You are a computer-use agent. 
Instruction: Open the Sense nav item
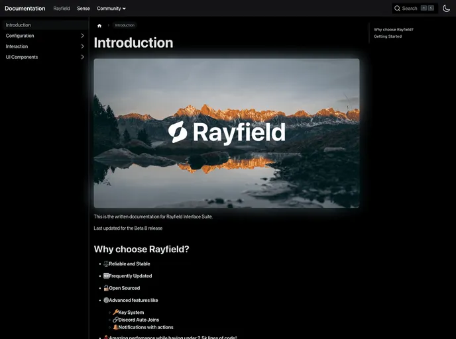(83, 9)
